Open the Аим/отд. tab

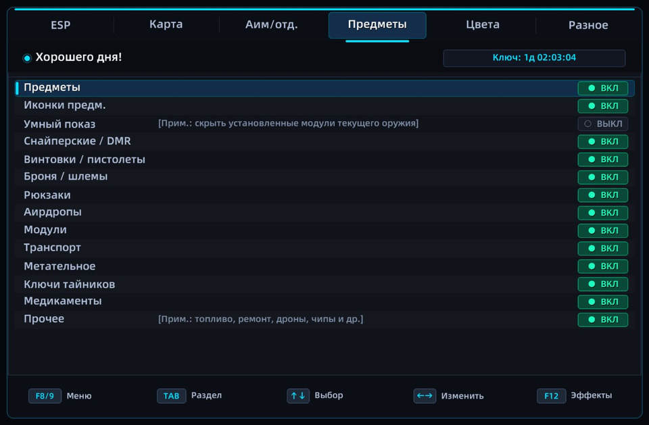pyautogui.click(x=272, y=25)
